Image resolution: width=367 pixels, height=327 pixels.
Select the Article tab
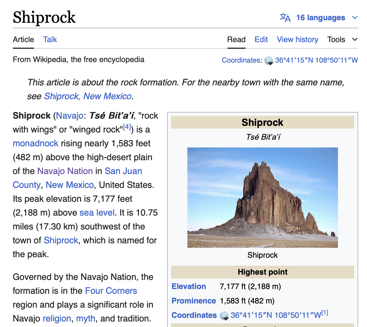(x=24, y=40)
